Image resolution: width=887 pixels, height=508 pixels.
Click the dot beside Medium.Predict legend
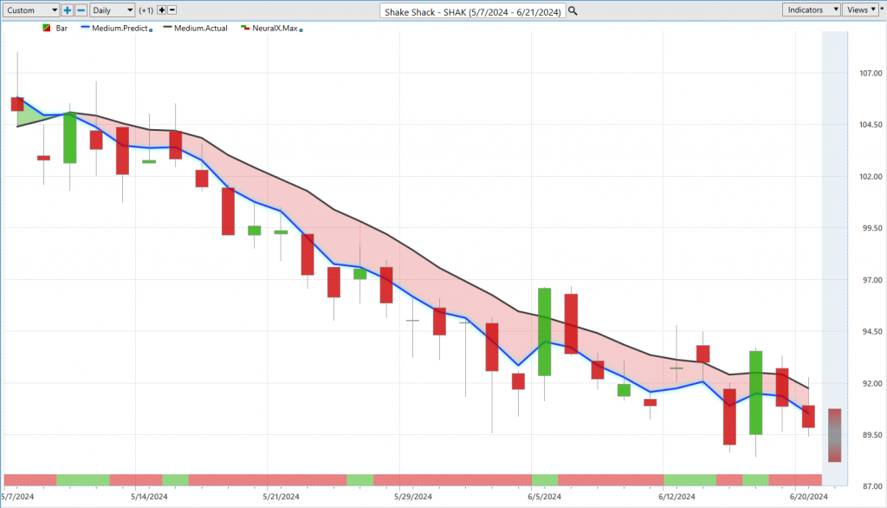pos(151,30)
